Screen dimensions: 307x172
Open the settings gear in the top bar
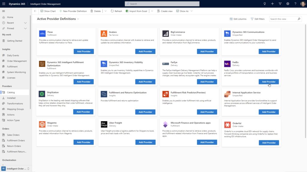click(x=287, y=4)
